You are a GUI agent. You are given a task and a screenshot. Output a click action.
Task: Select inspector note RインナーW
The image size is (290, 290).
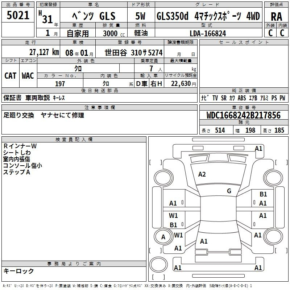20,146
